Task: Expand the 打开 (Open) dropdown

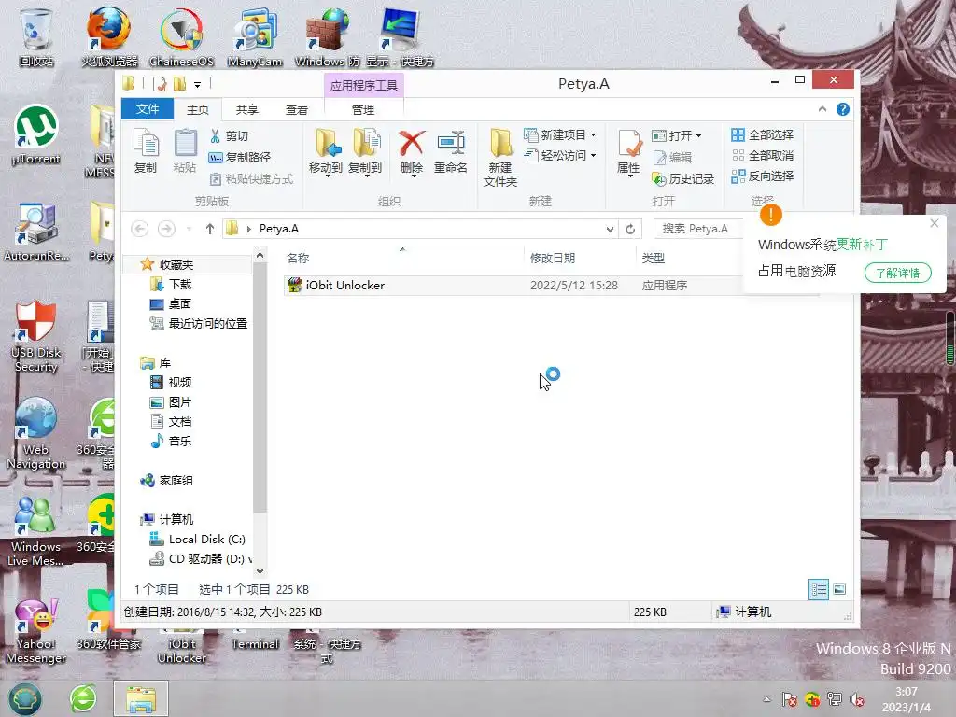Action: 677,135
